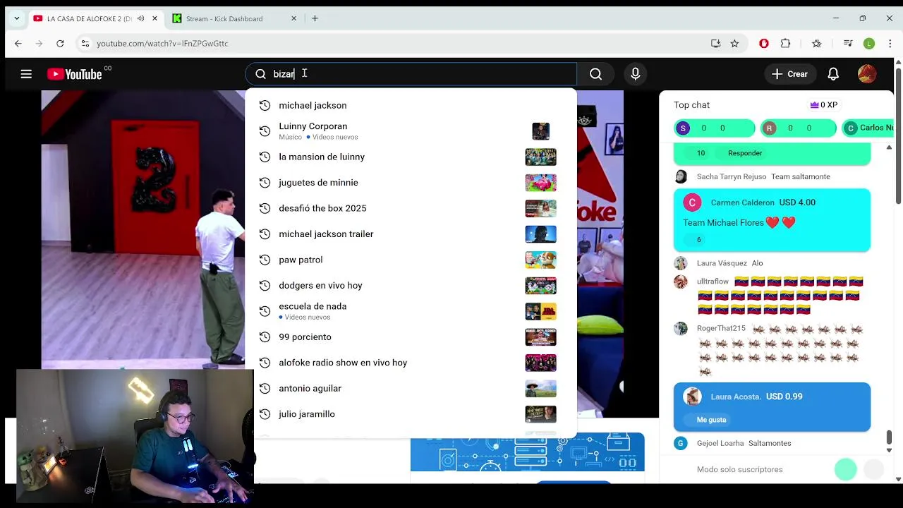
Task: Open the R leaderboard chip
Action: (798, 128)
